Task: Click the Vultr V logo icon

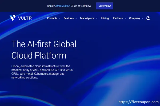Action: (x=13, y=18)
